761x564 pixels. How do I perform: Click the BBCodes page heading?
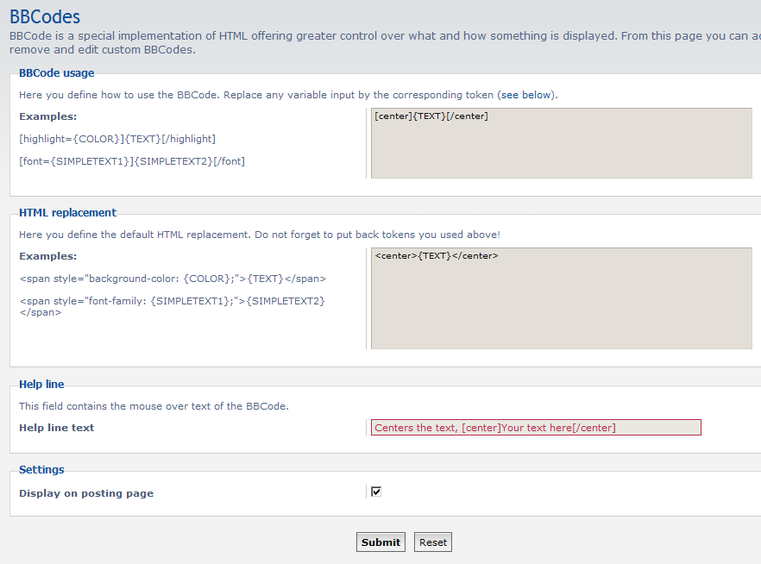[45, 17]
